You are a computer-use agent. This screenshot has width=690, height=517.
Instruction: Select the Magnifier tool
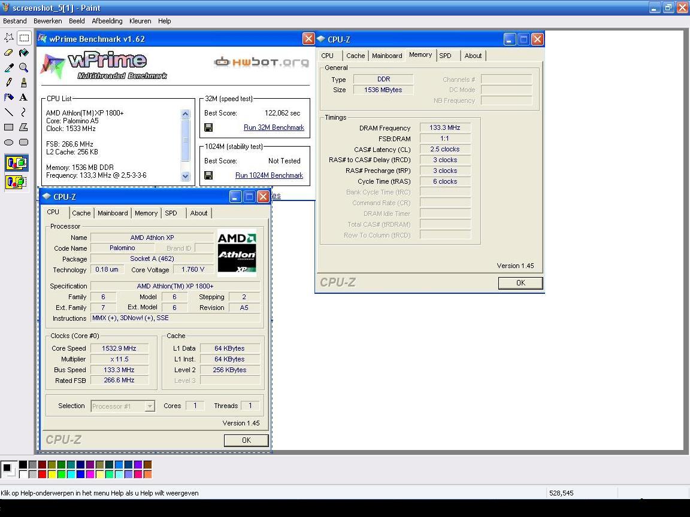[x=24, y=68]
